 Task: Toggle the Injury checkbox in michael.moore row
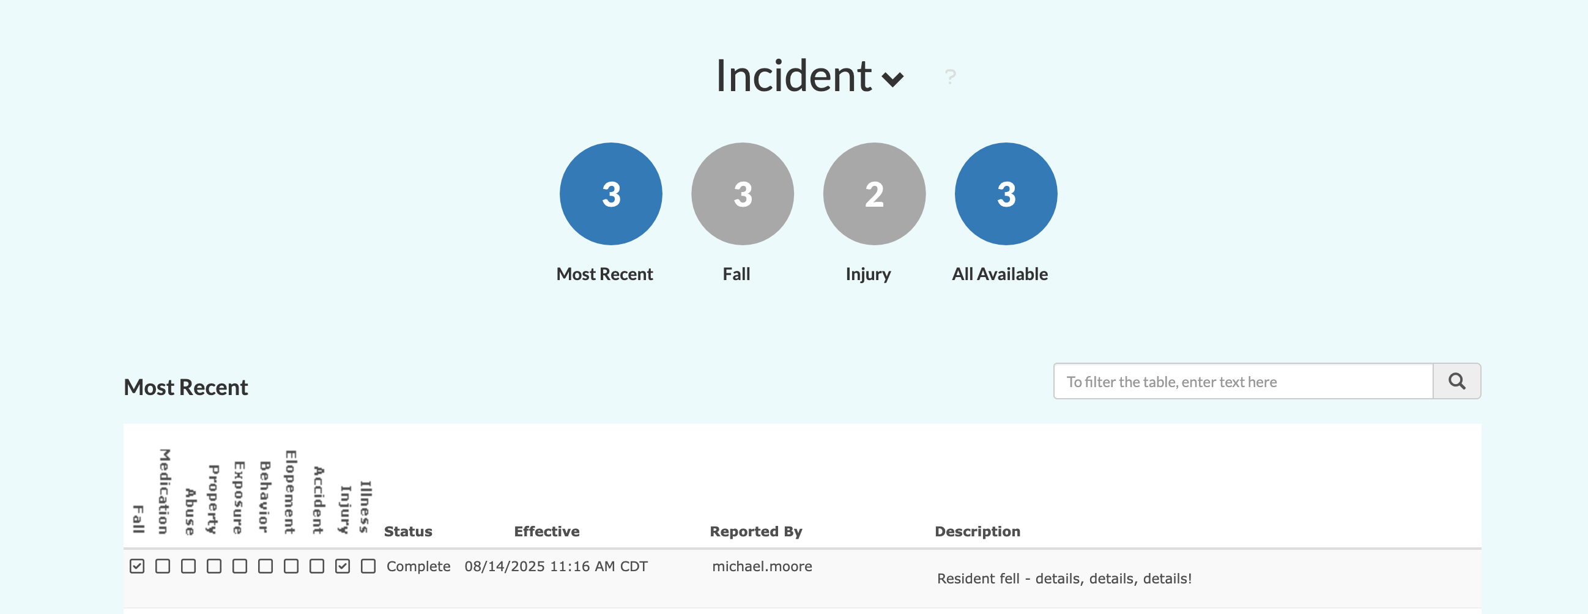pos(343,566)
